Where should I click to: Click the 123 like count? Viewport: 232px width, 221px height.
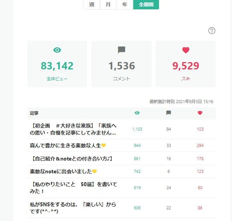(200, 171)
